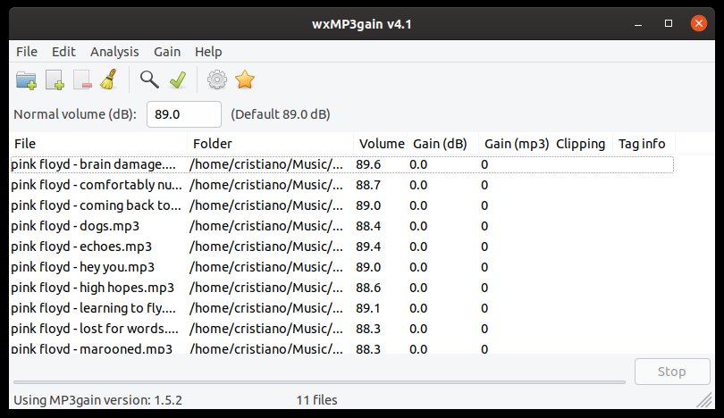
Task: Run analysis with the magnifying glass icon
Action: pyautogui.click(x=149, y=79)
